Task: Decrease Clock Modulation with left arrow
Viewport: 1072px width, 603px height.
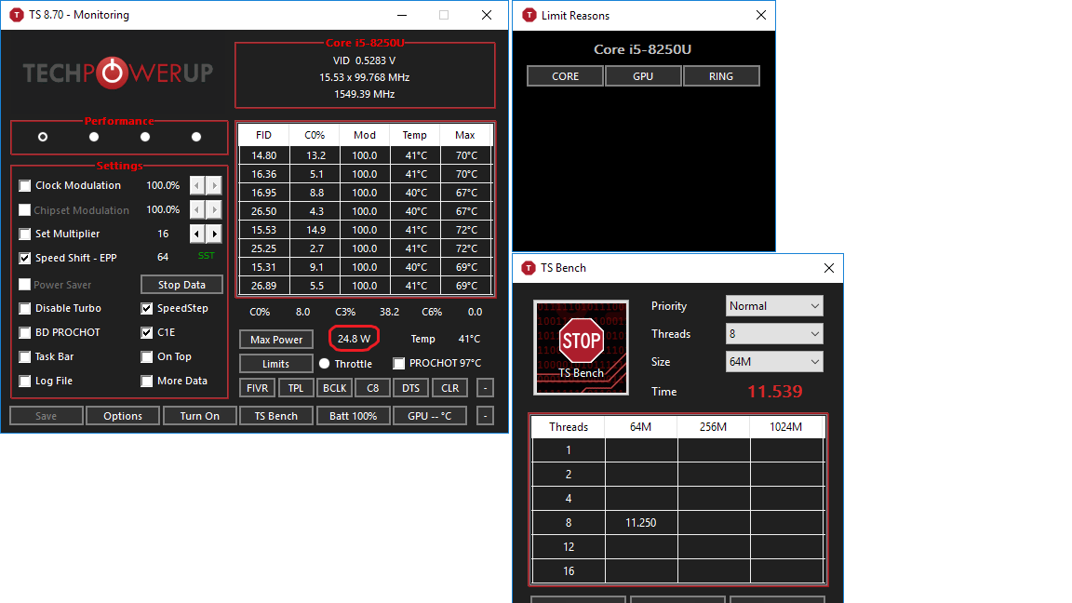Action: pyautogui.click(x=197, y=185)
